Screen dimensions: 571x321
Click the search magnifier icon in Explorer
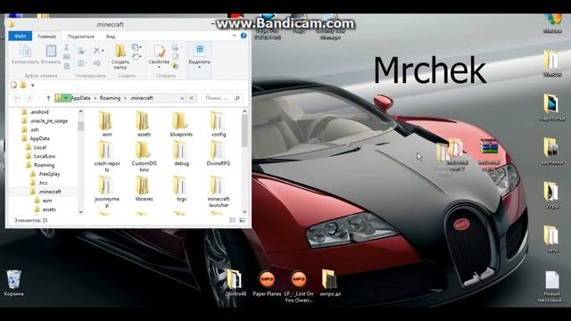point(237,98)
